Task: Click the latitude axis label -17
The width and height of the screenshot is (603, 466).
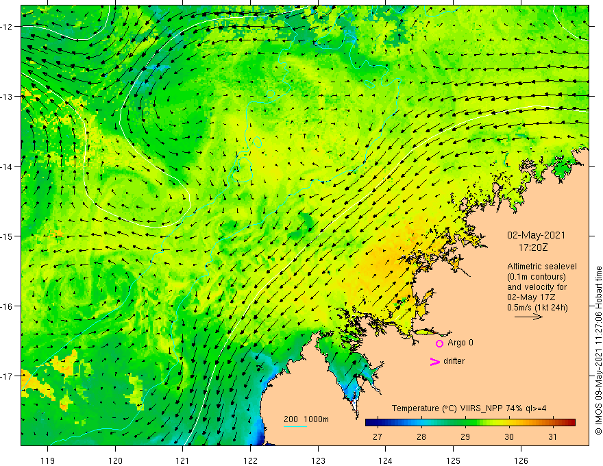Action: click(8, 376)
